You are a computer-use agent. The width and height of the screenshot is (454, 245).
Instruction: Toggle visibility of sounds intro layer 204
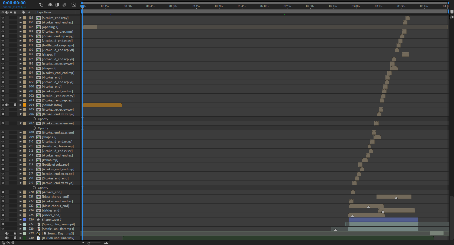coord(3,105)
